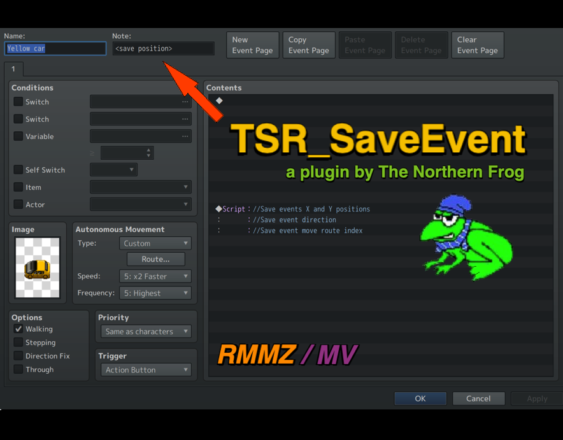This screenshot has height=440, width=563.
Task: Open the Actor condition dropdown
Action: point(141,204)
